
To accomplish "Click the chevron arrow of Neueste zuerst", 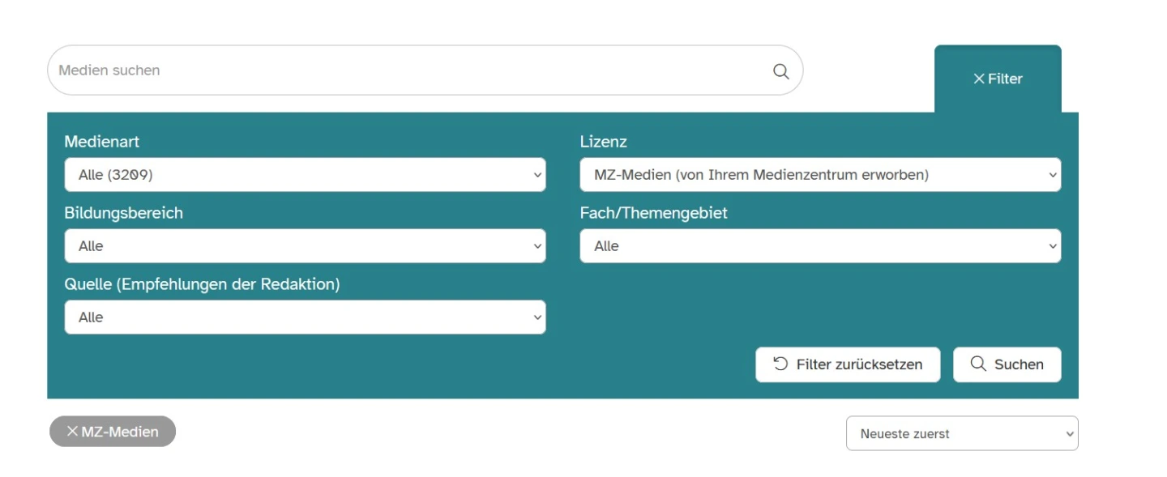I will pyautogui.click(x=1069, y=434).
